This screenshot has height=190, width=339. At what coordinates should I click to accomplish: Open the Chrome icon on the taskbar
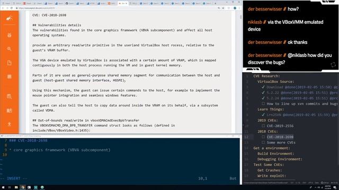23,187
